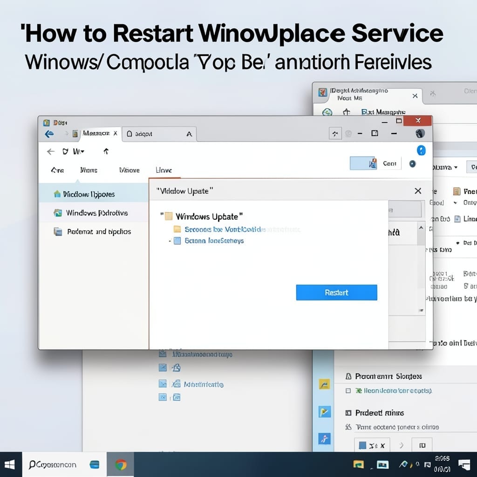Click the faded circle icon beside the pin
Viewport: 477px width, 477px height.
click(x=348, y=134)
